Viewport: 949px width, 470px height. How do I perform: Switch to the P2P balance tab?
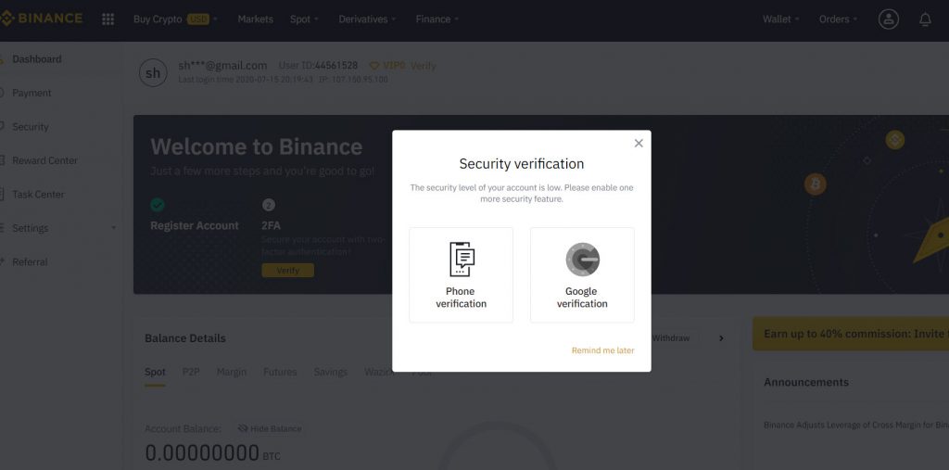click(191, 372)
